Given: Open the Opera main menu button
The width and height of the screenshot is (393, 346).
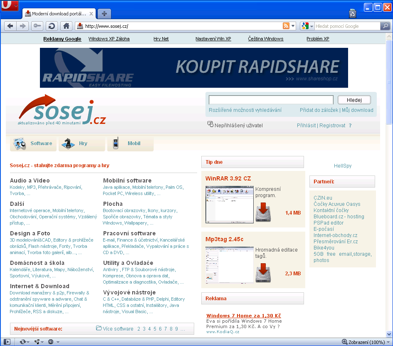Looking at the screenshot, I should [x=10, y=5].
